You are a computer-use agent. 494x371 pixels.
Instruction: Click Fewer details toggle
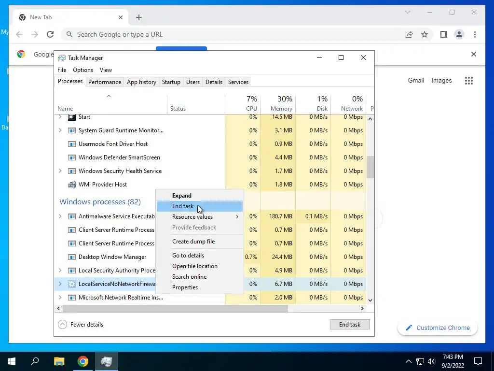click(81, 324)
